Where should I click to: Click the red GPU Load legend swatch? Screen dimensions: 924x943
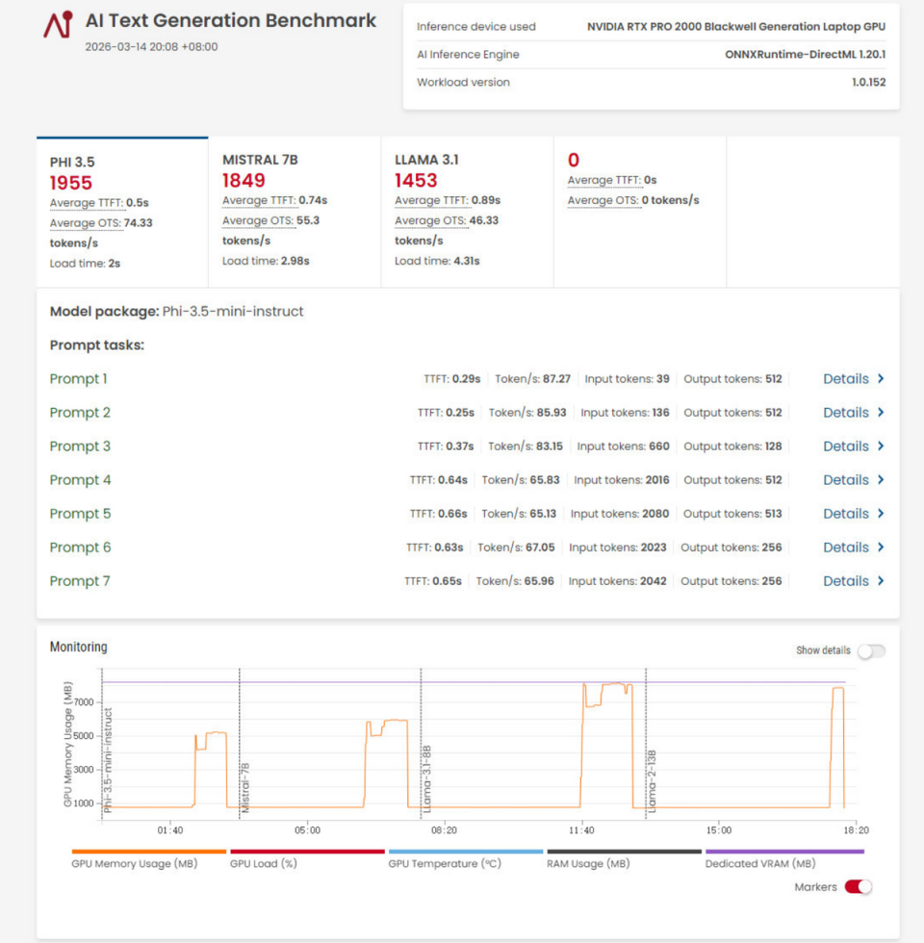tap(306, 852)
